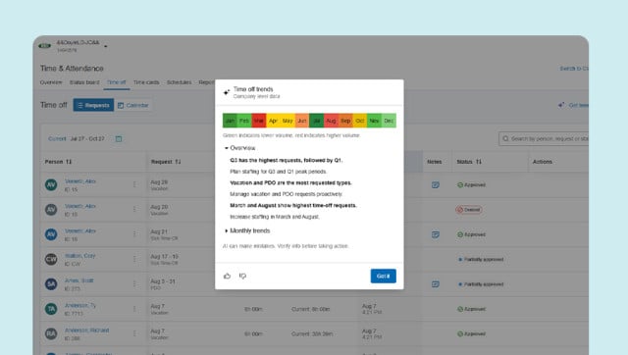Click the CW avatar for Walton, Cory
Viewport: 628px width, 355px height.
(x=51, y=259)
